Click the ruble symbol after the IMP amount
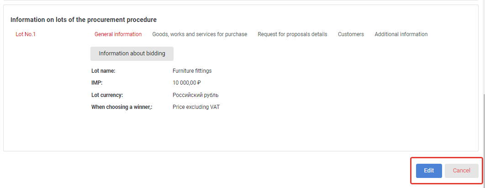This screenshot has height=188, width=485. point(199,83)
